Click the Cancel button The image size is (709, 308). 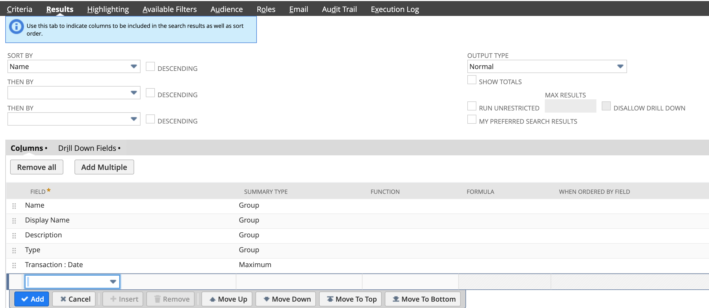[74, 299]
